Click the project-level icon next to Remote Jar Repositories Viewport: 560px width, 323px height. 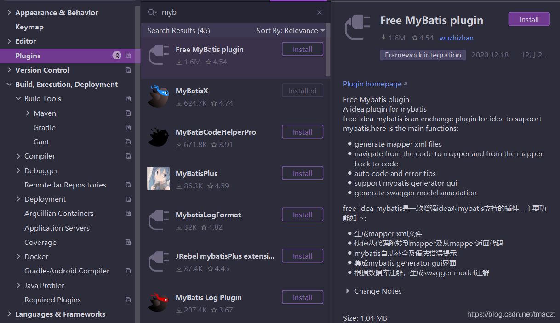[128, 185]
